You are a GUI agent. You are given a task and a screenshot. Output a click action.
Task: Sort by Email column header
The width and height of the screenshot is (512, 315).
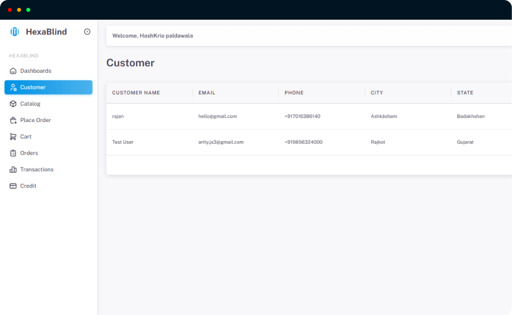206,93
